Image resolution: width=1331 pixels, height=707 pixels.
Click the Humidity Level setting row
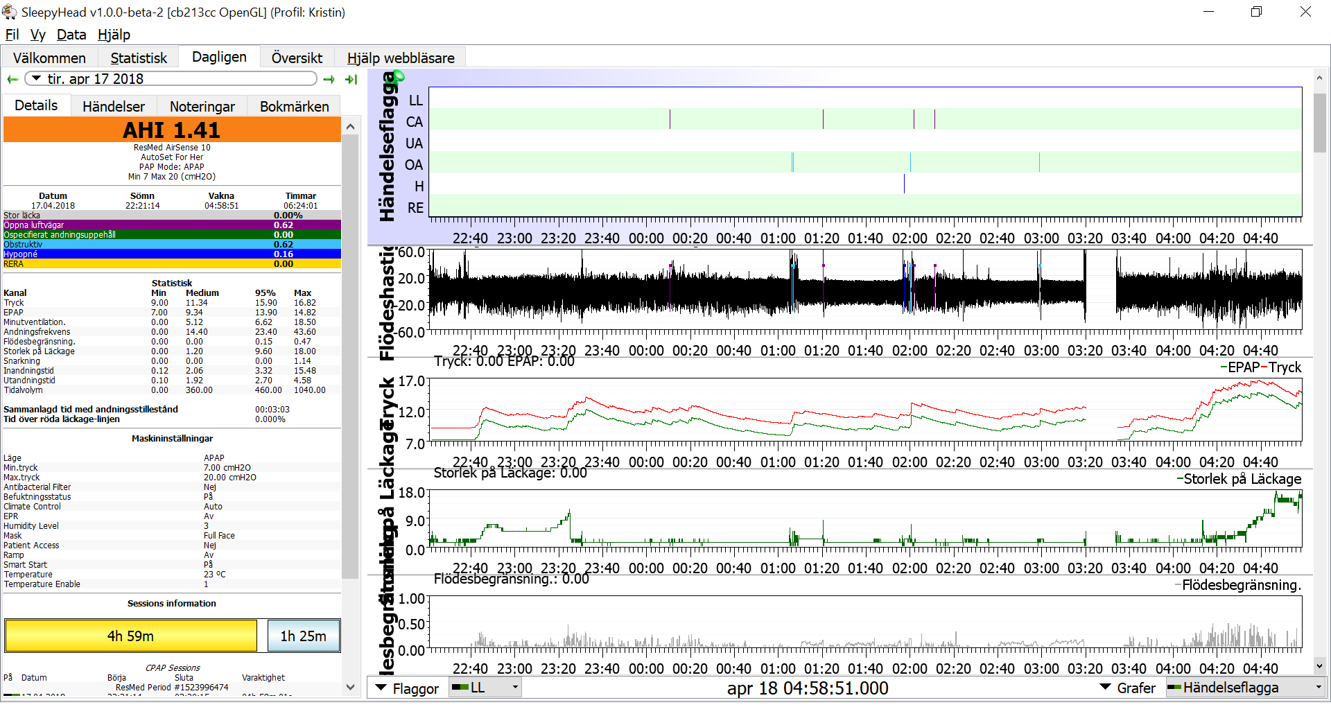(x=172, y=526)
